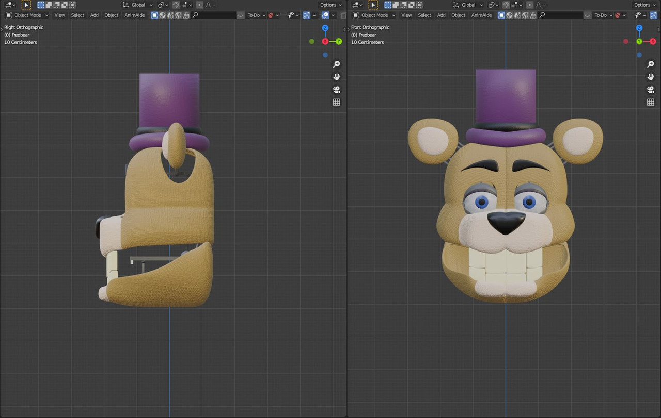Toggle snapping magnet in right viewport header

point(176,5)
